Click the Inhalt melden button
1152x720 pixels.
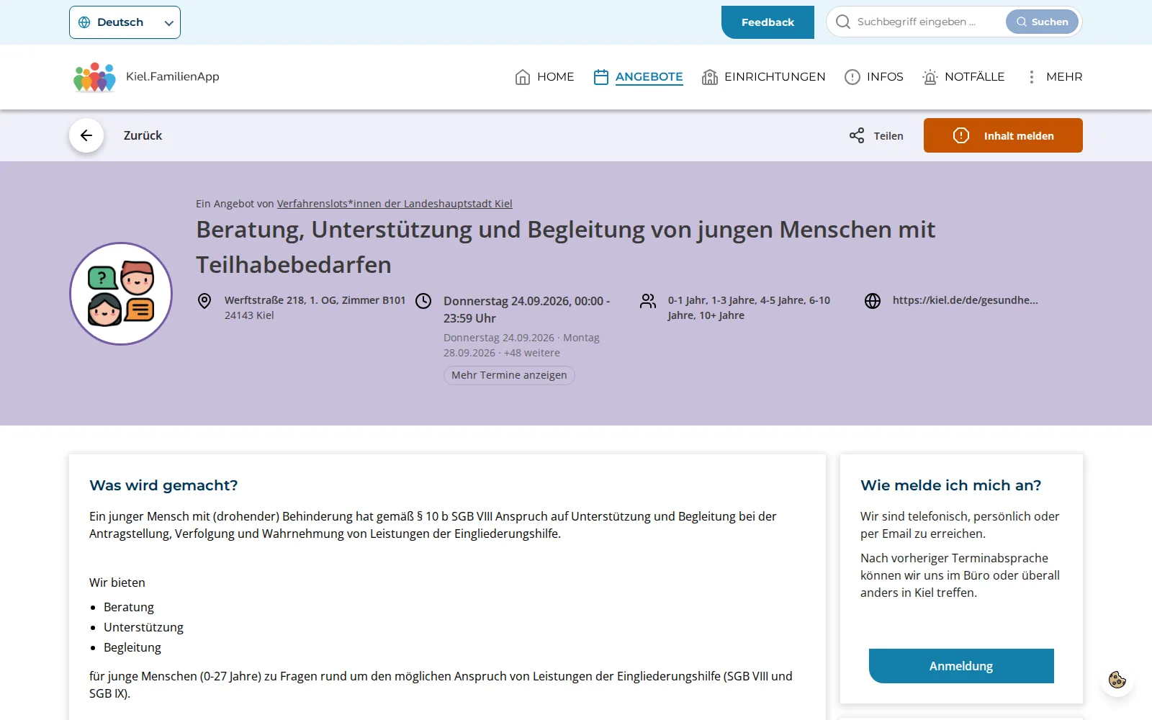[x=1003, y=135]
